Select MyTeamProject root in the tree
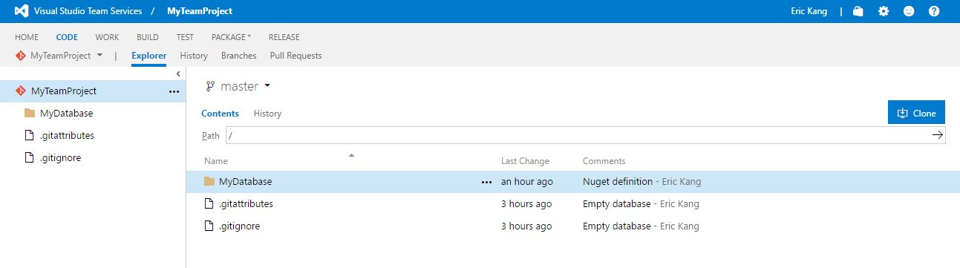The image size is (960, 268). pyautogui.click(x=93, y=91)
